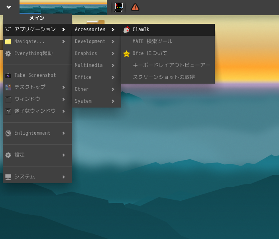
Task: Click the Enlightenment logo icon
Action: coord(8,133)
